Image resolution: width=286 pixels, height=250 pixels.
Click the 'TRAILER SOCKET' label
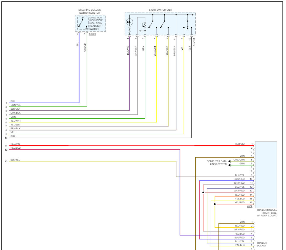tap(262, 244)
